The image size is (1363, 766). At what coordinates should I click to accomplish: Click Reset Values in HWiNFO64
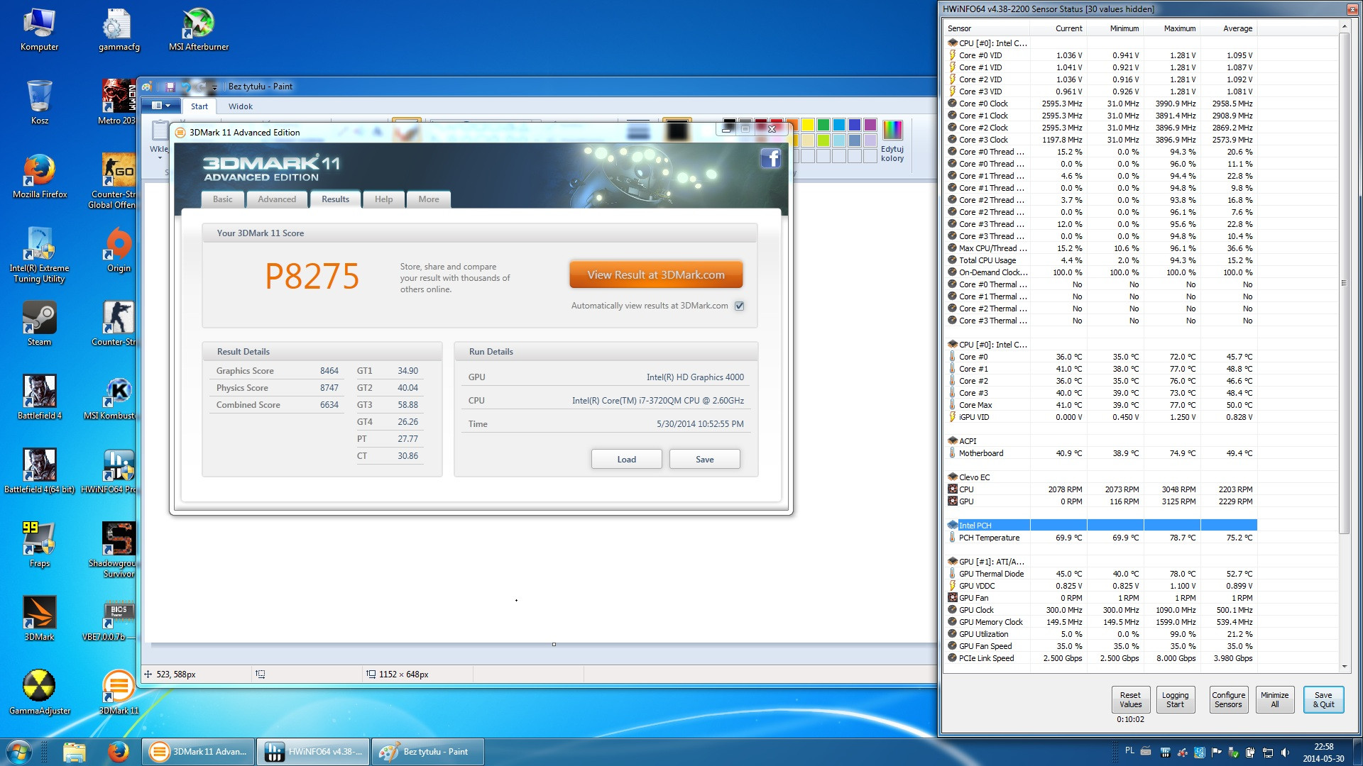coord(1130,700)
